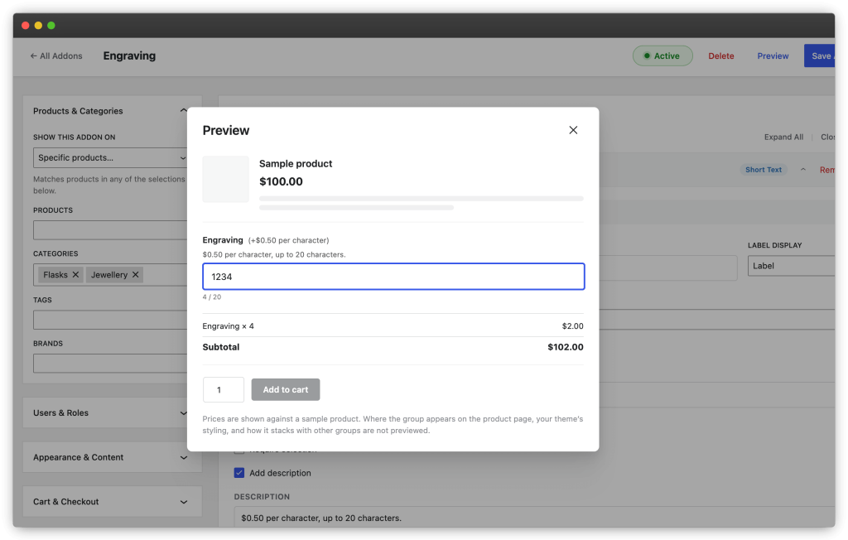Click the Add to cart button
848x540 pixels.
286,389
